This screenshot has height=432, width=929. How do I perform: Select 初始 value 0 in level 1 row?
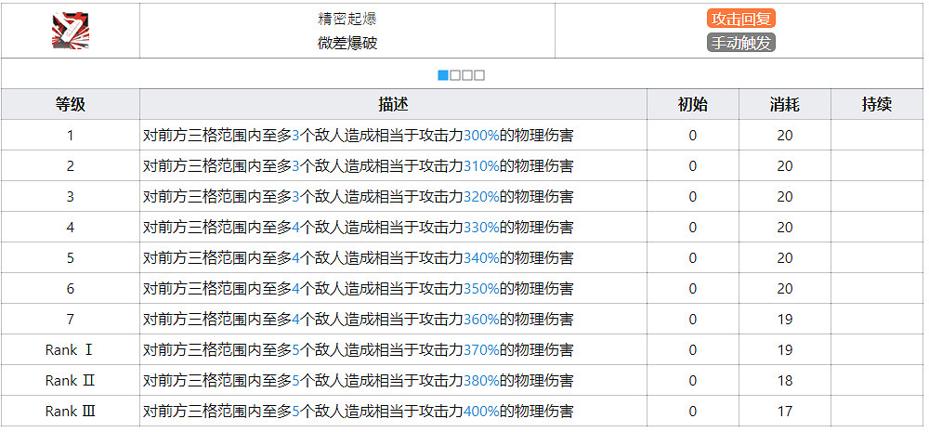click(x=693, y=135)
